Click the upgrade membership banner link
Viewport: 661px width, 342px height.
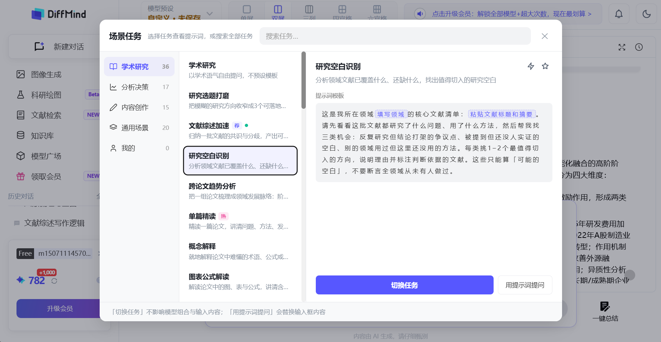(x=512, y=14)
